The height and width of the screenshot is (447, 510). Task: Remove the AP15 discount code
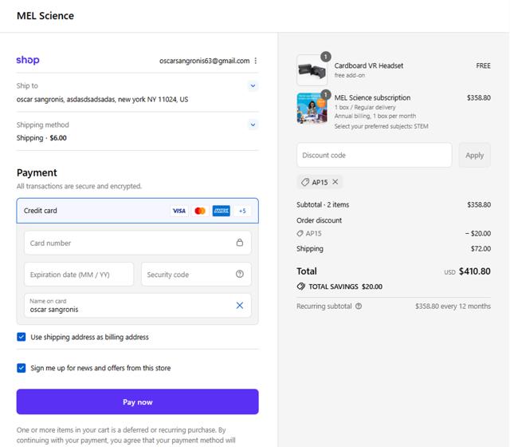click(335, 182)
